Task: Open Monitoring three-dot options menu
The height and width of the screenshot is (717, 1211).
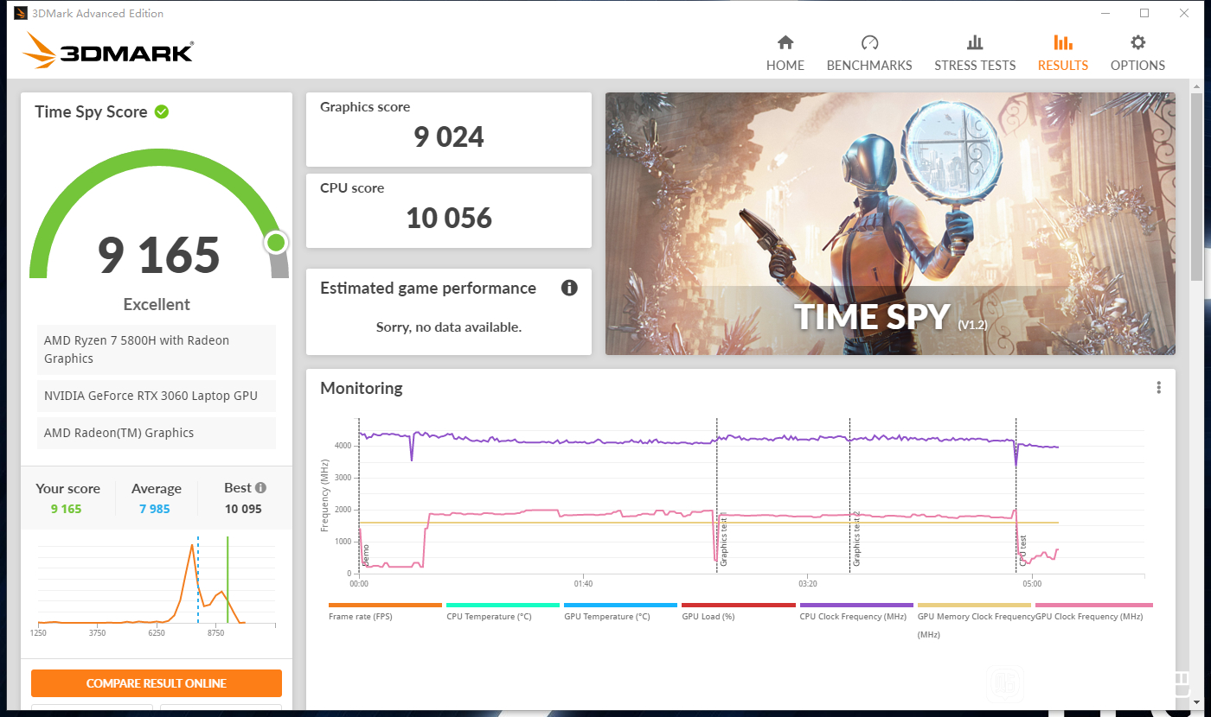Action: click(x=1158, y=388)
